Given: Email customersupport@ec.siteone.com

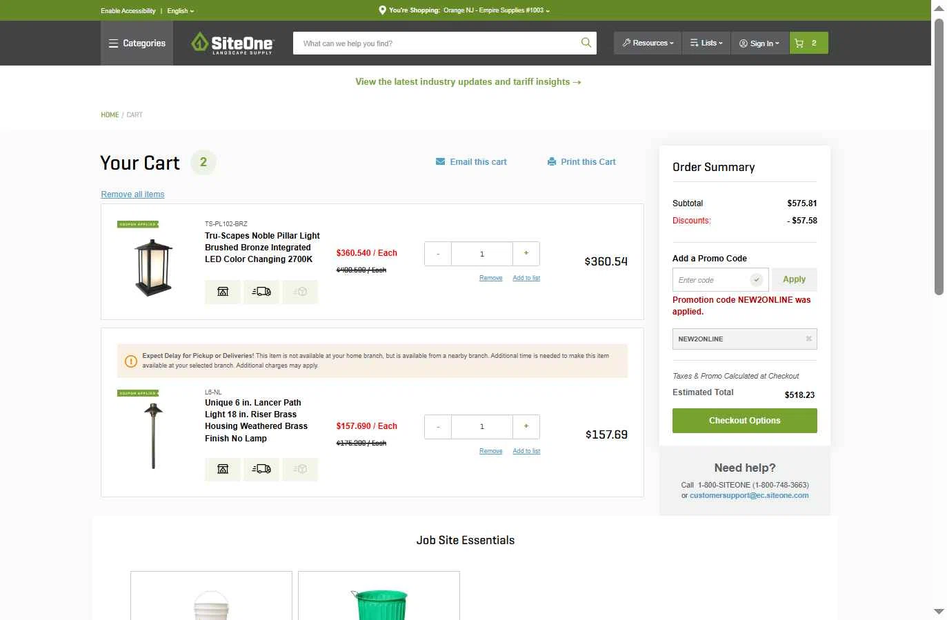Looking at the screenshot, I should click(749, 495).
